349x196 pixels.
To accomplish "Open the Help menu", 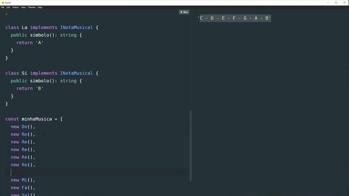I will (40, 7).
